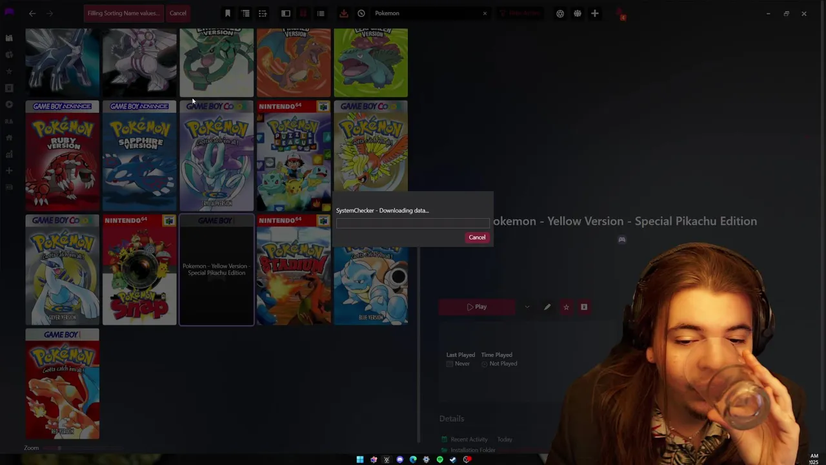Cancel the Filling Sorting Name values task
This screenshot has height=465, width=826.
177,13
